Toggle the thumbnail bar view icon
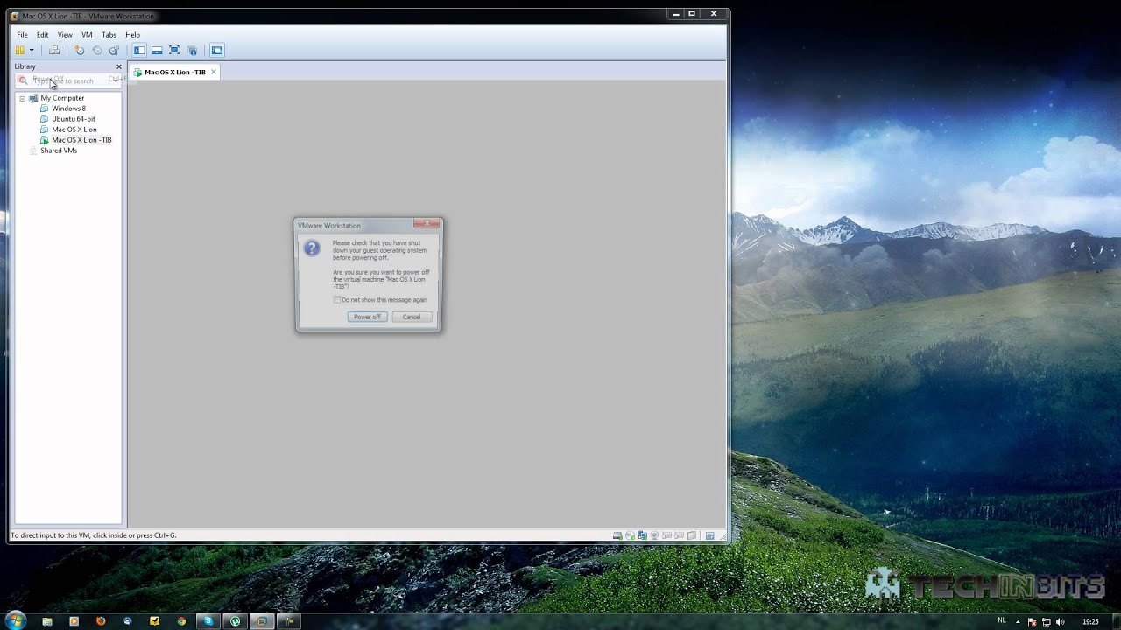The image size is (1121, 630). [x=157, y=51]
